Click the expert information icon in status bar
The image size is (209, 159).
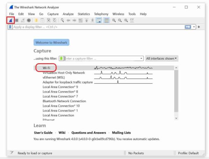[12, 152]
